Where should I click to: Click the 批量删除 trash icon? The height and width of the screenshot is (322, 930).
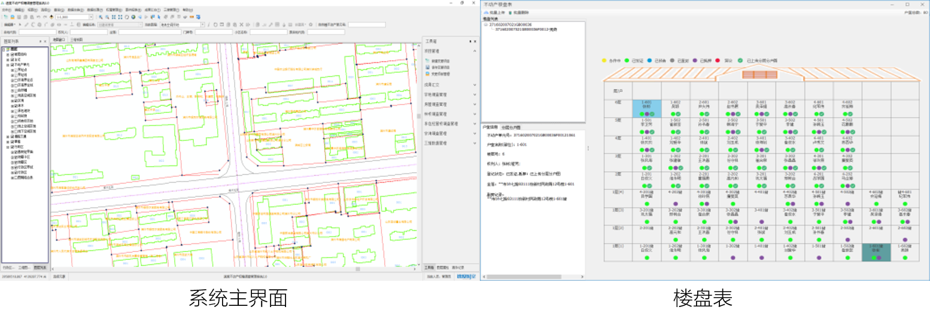(x=510, y=13)
